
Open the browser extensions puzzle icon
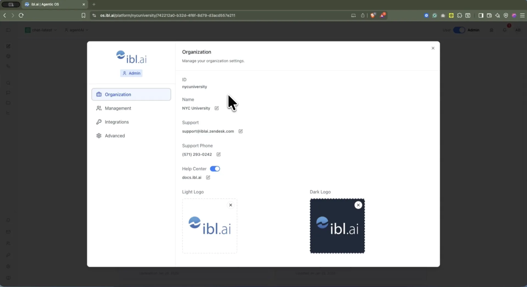tap(459, 15)
